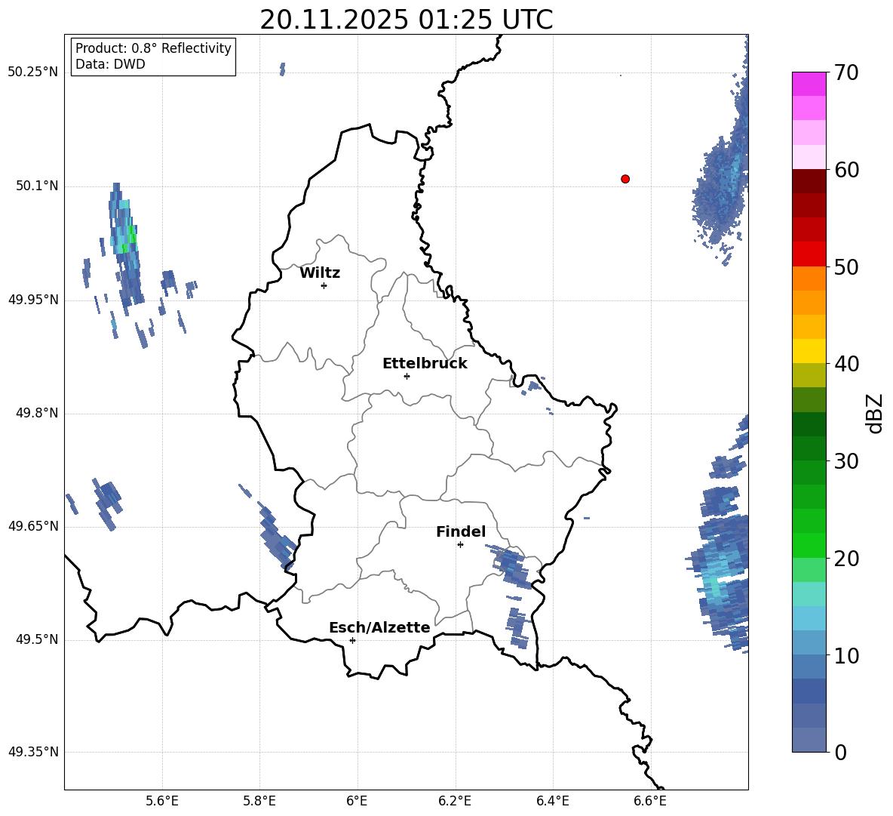
Task: Click the Wiltz station cross marker
Action: click(x=324, y=285)
